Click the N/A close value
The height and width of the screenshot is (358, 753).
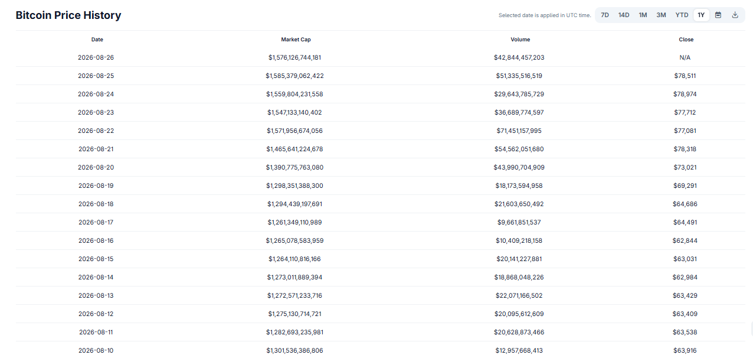coord(685,57)
